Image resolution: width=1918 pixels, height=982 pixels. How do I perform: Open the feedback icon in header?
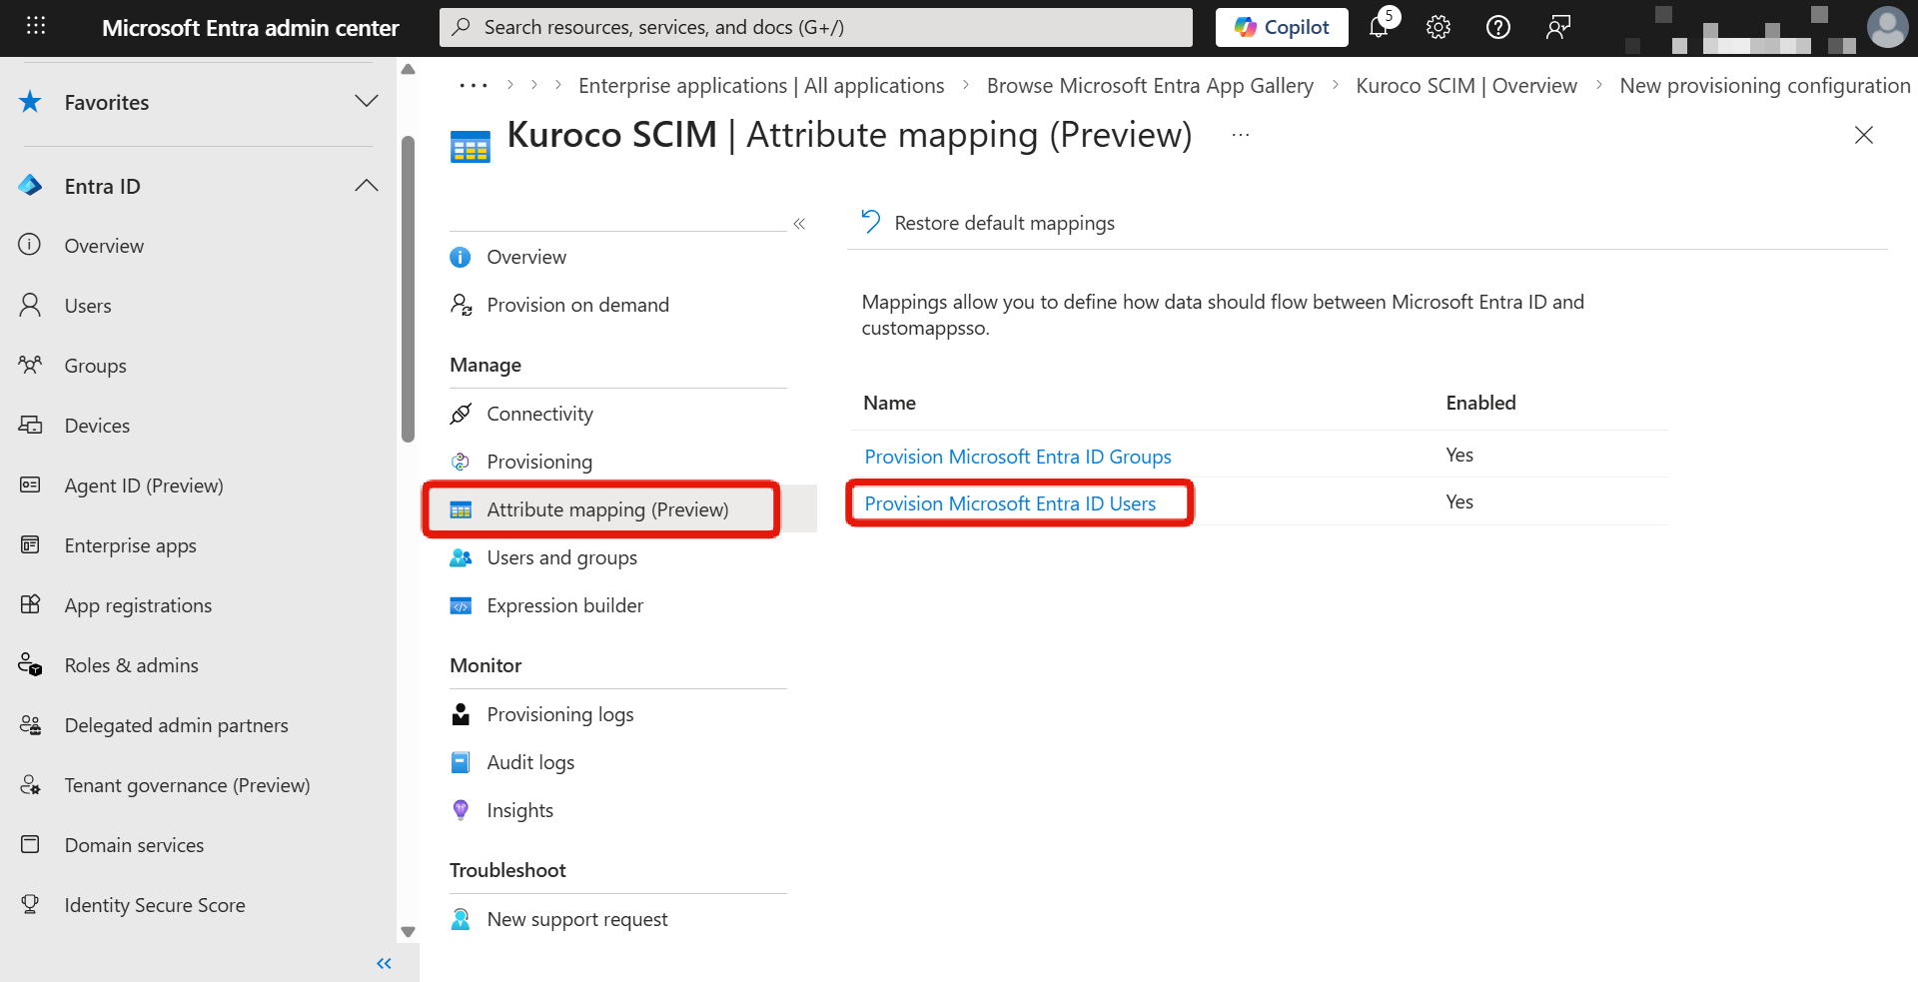click(x=1557, y=27)
